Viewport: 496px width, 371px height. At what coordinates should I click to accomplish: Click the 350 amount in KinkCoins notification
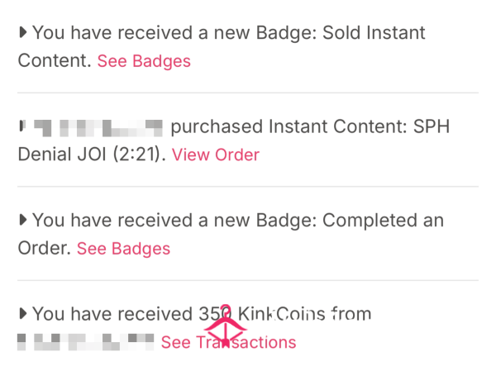215,314
